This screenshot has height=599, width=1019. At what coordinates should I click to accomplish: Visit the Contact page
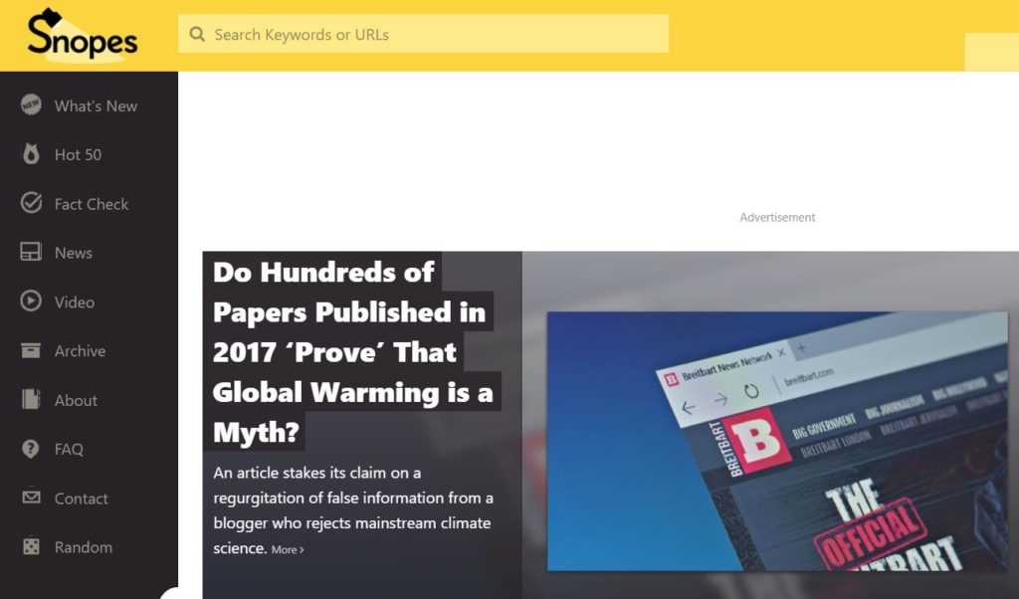coord(82,498)
